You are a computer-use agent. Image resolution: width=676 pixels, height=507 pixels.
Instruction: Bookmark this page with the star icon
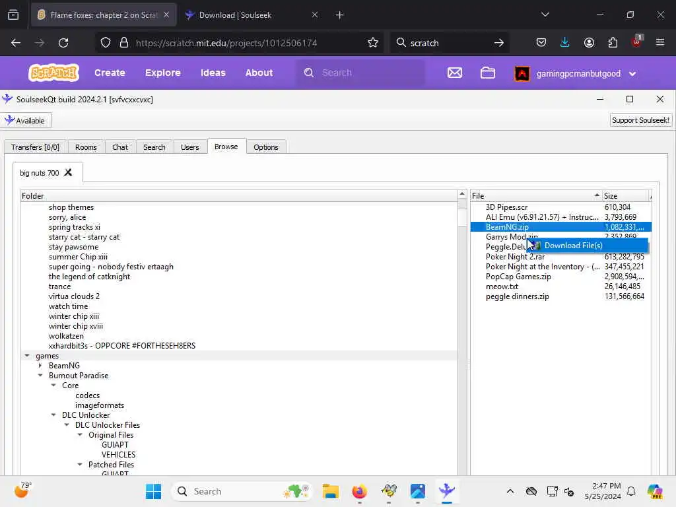tap(373, 43)
